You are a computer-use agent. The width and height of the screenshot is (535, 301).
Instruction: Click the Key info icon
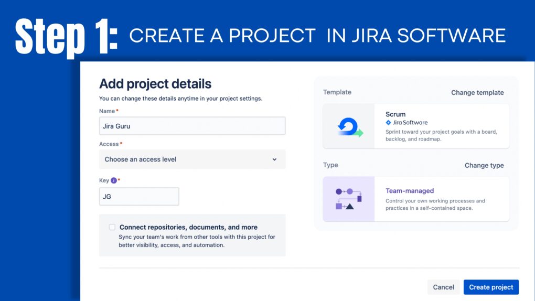pyautogui.click(x=114, y=180)
